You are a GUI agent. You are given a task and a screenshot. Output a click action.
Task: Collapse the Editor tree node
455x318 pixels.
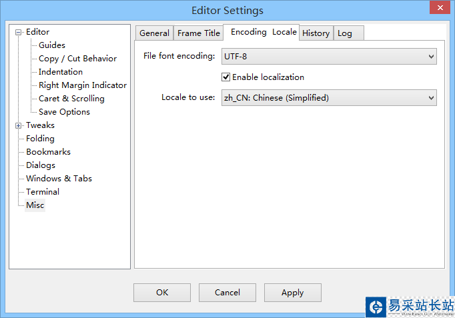[x=19, y=32]
